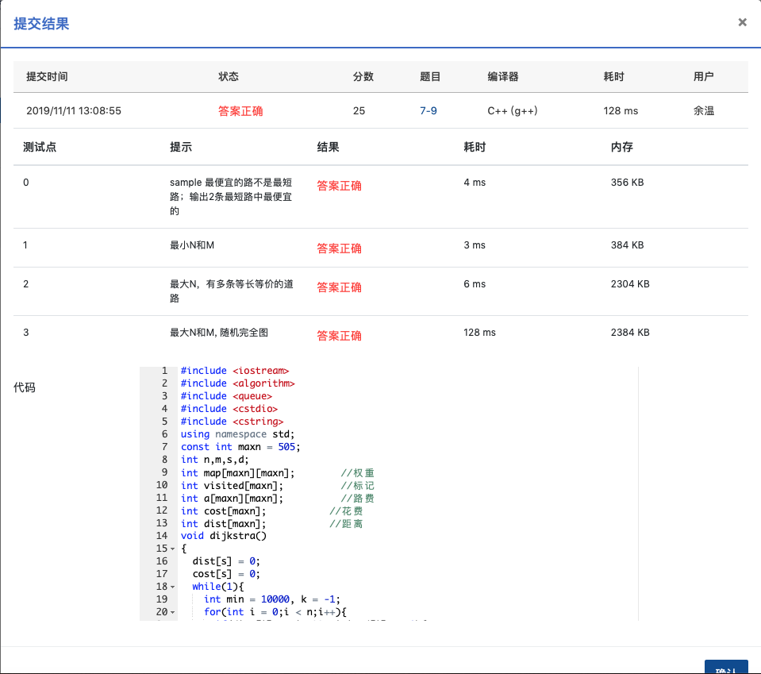Click the 代码 label

[25, 387]
